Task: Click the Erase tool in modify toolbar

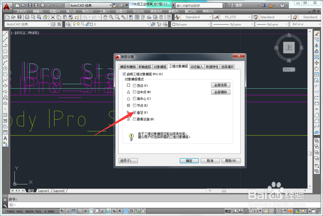Action: point(317,34)
